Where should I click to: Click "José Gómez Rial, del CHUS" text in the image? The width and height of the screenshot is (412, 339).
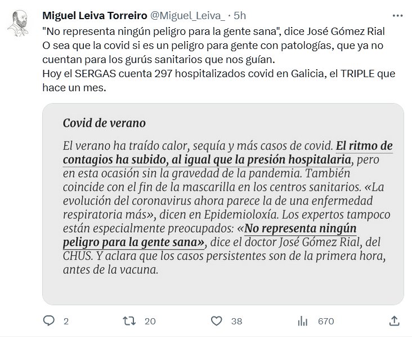tap(321, 243)
